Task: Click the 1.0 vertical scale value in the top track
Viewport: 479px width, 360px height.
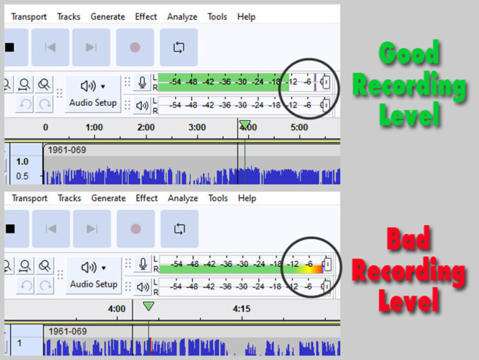Action: pyautogui.click(x=22, y=161)
